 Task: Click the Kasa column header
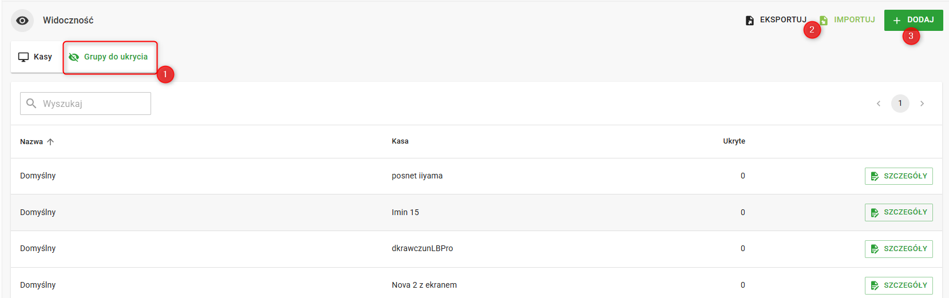[x=400, y=141]
